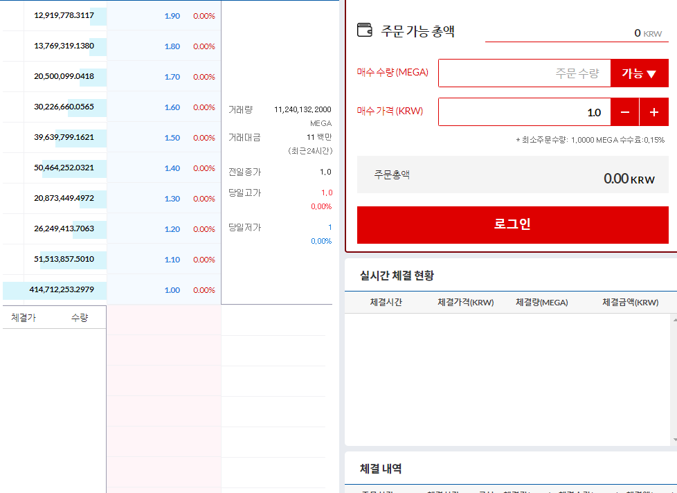Increase the buy price with plus button
The height and width of the screenshot is (493, 677).
[x=653, y=112]
